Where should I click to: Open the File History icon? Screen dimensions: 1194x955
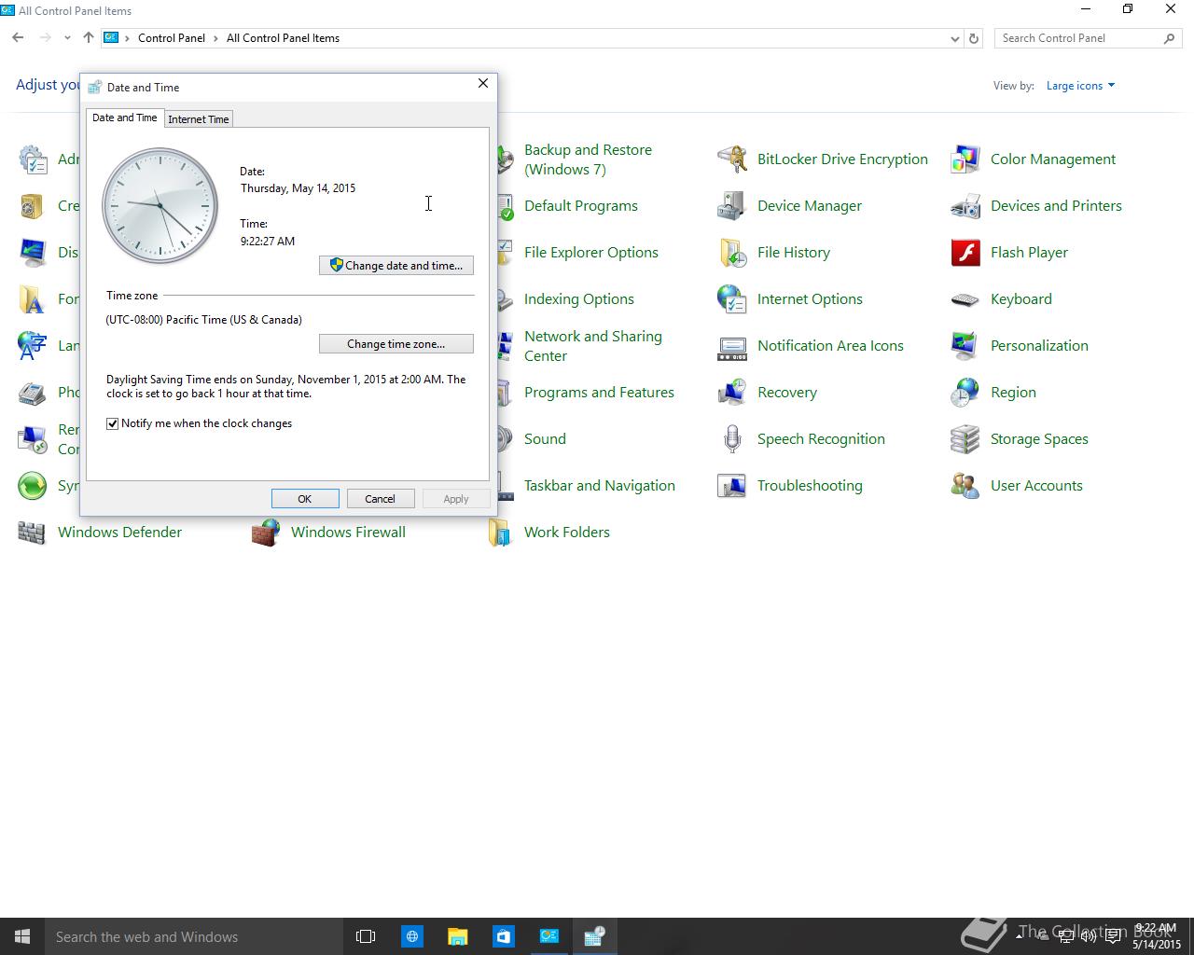pyautogui.click(x=731, y=253)
